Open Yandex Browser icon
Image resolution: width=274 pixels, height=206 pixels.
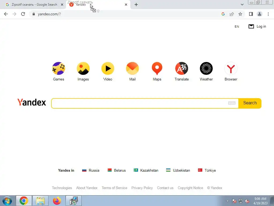click(231, 68)
